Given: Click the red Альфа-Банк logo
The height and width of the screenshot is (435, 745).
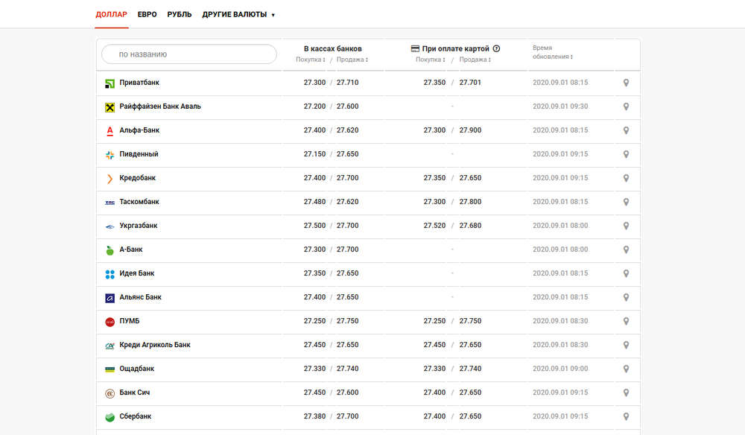Looking at the screenshot, I should [x=110, y=131].
